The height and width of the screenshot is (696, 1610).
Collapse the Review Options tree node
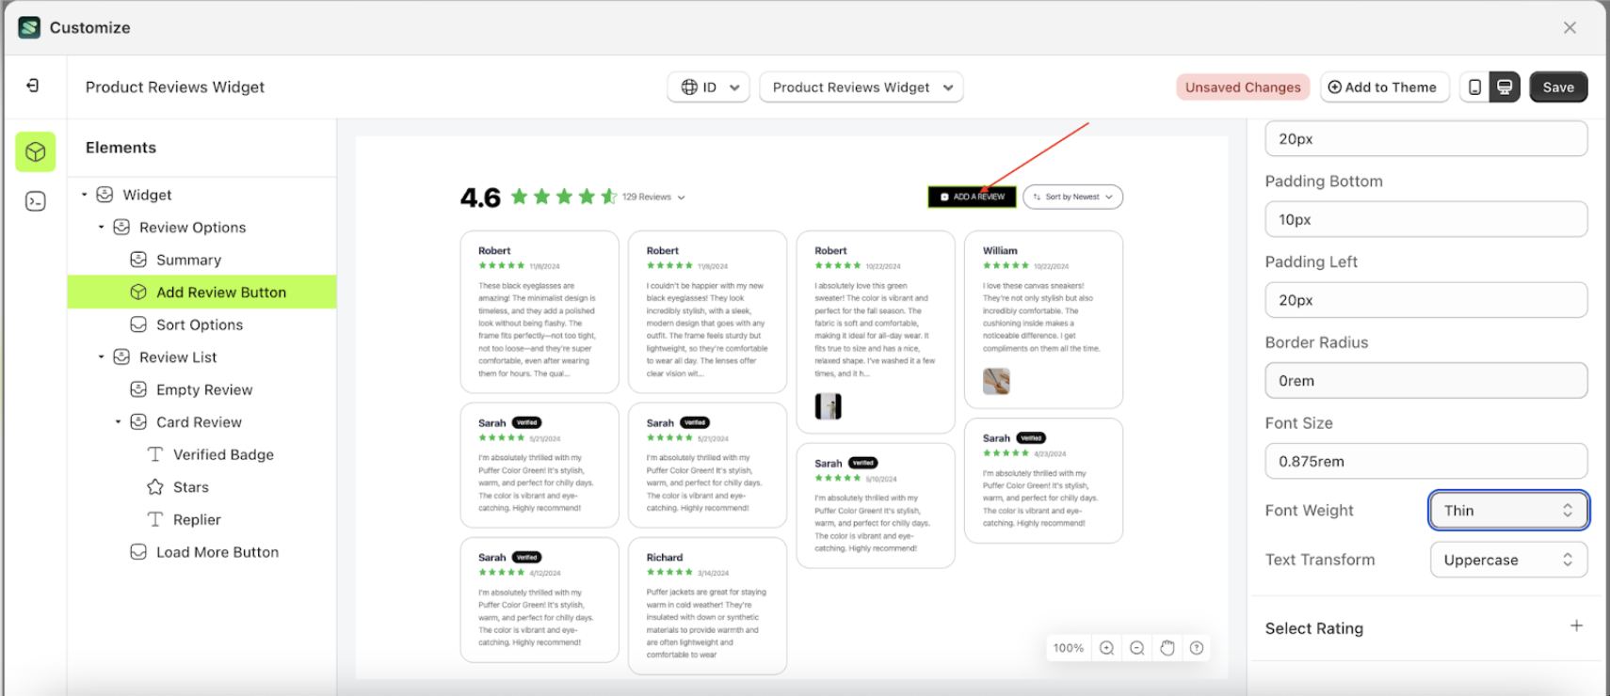click(101, 228)
